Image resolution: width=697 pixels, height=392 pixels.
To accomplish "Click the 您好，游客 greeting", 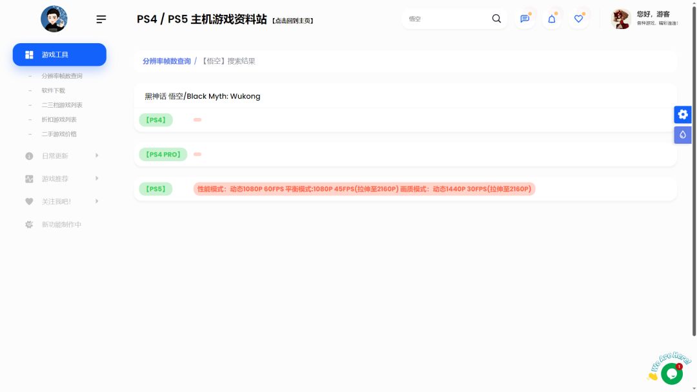I will 653,14.
